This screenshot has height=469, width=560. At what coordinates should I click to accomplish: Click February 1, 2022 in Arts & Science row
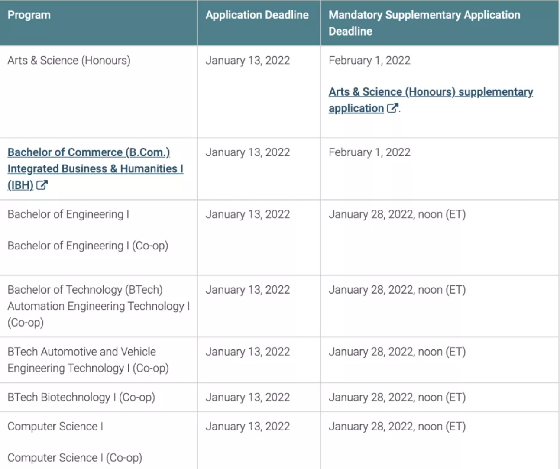coord(369,61)
